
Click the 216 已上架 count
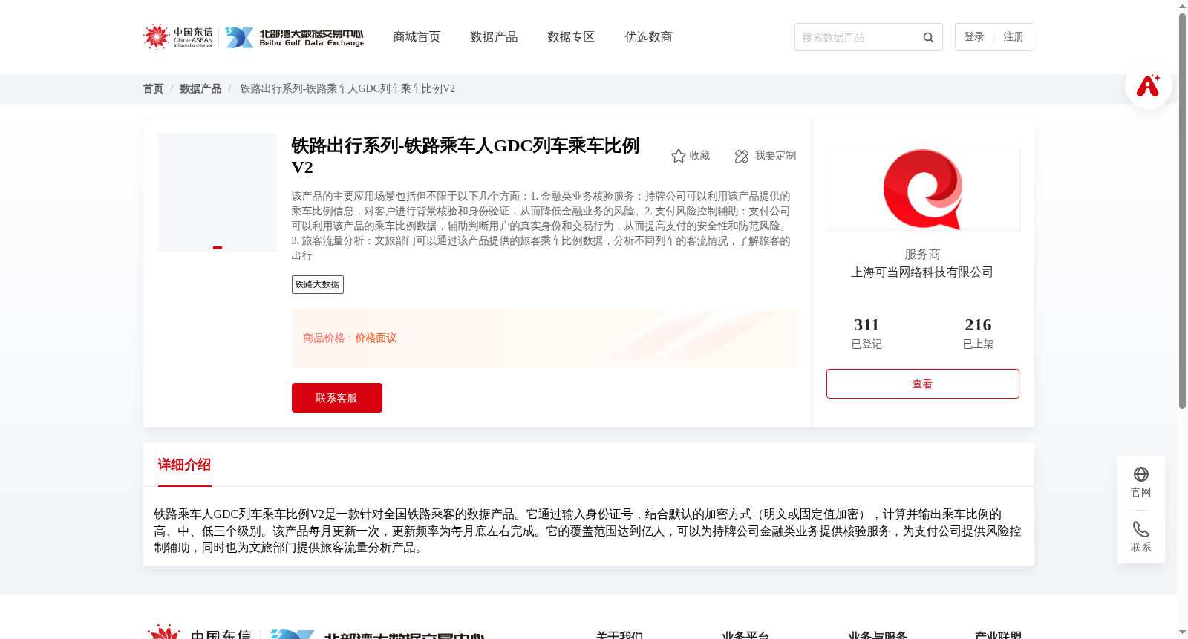[x=978, y=333]
